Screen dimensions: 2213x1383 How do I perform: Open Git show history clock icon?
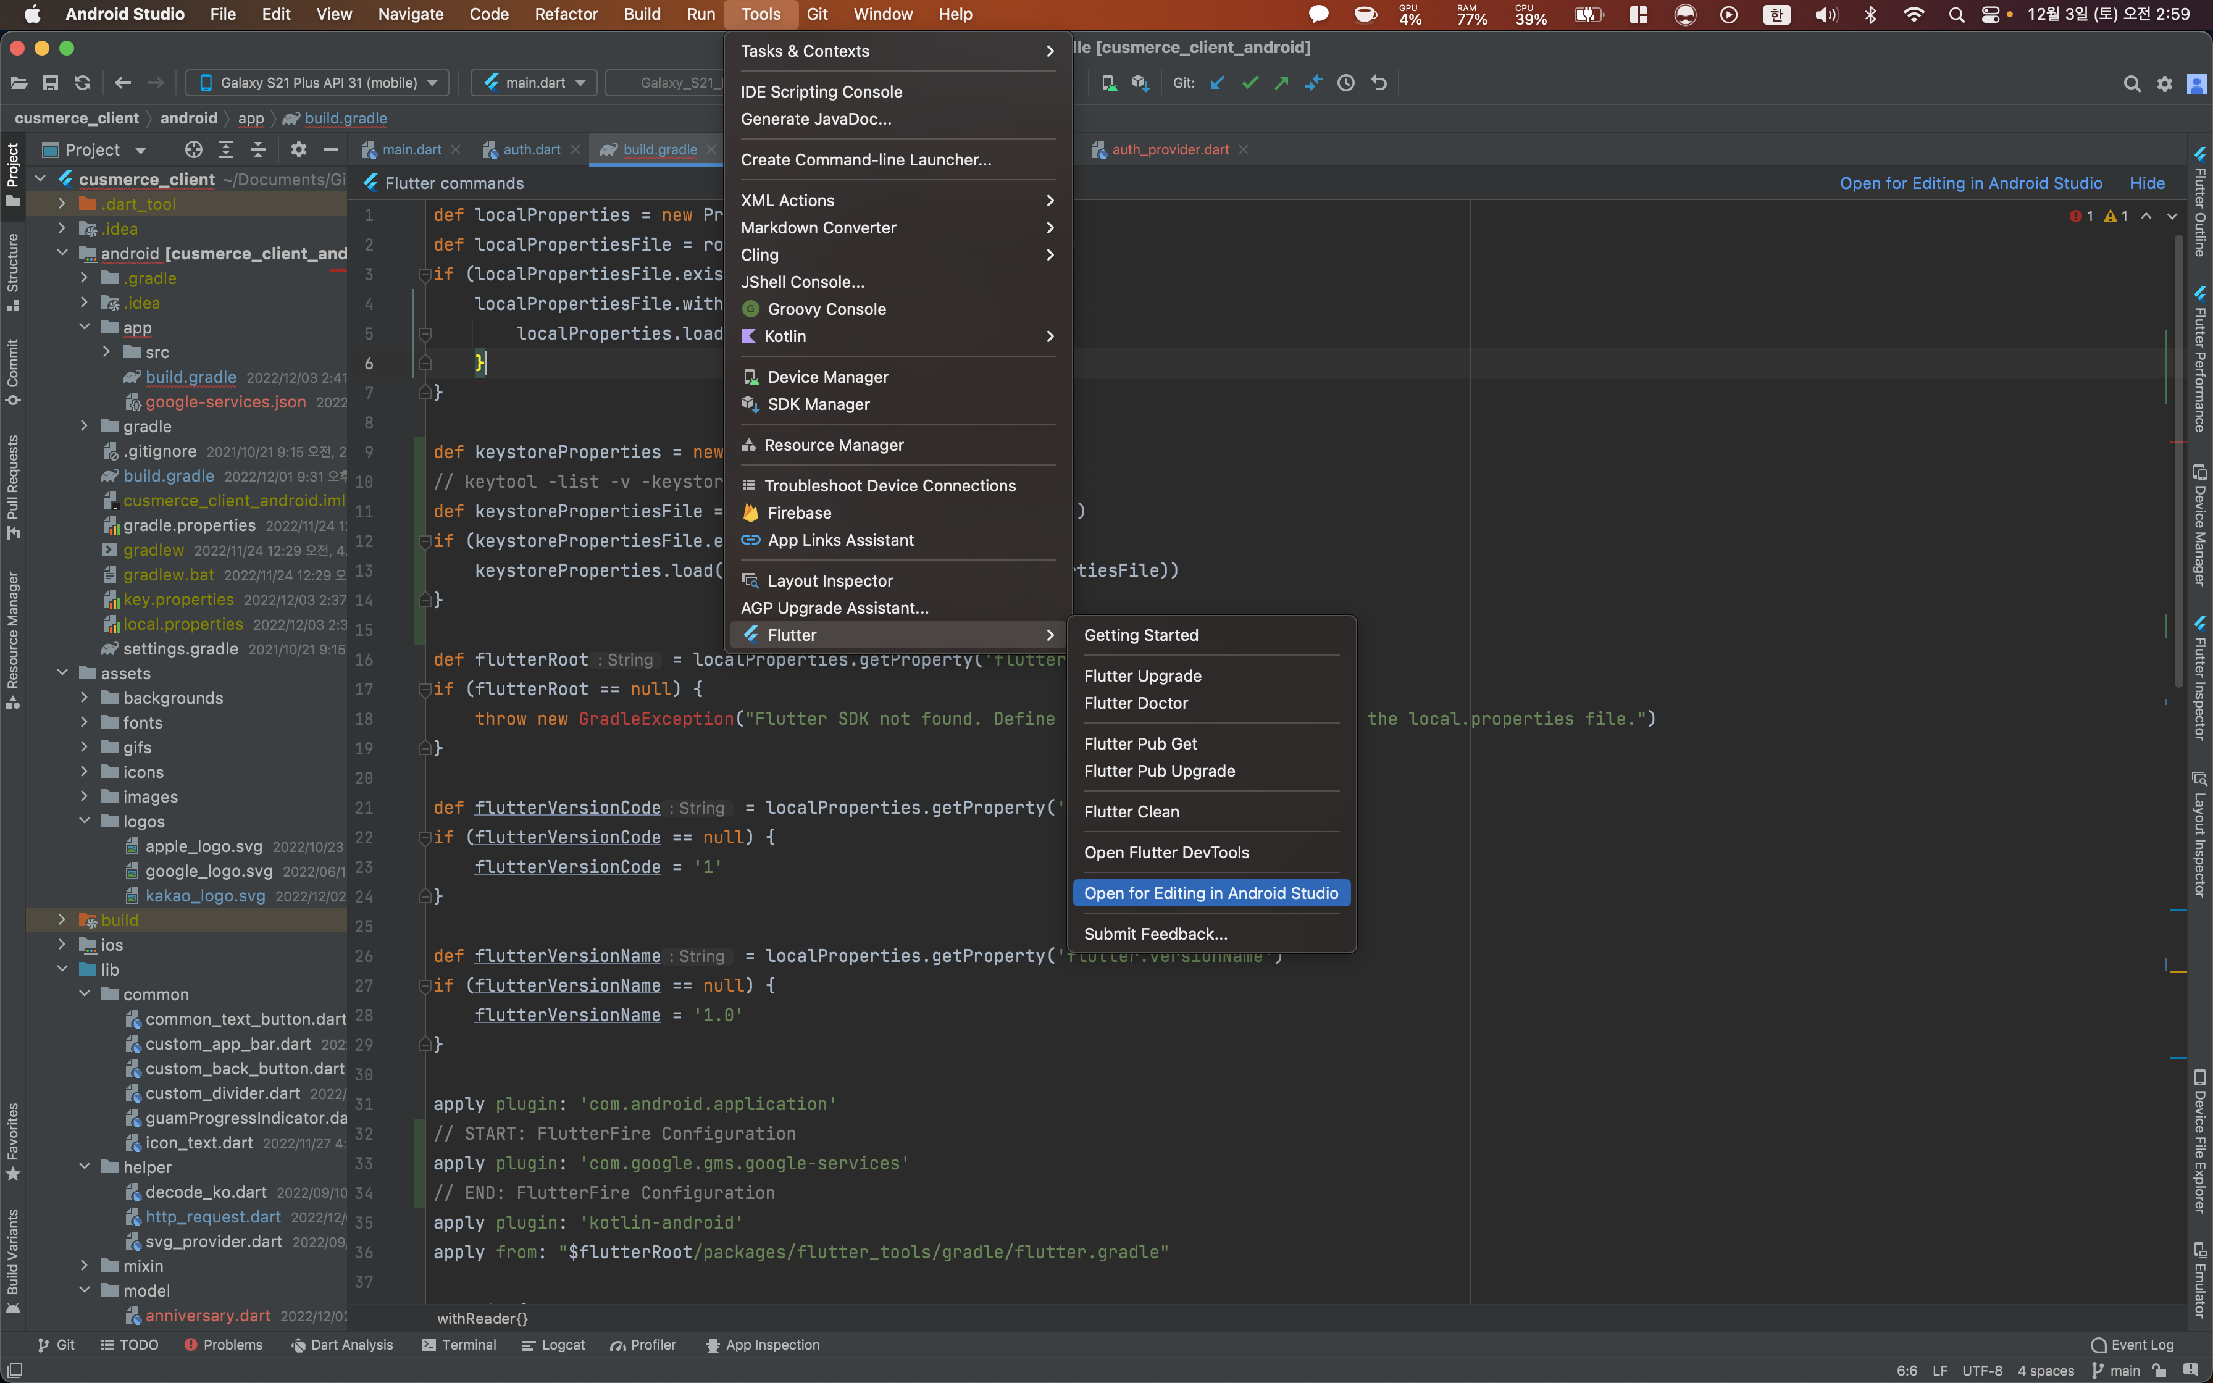click(x=1346, y=83)
